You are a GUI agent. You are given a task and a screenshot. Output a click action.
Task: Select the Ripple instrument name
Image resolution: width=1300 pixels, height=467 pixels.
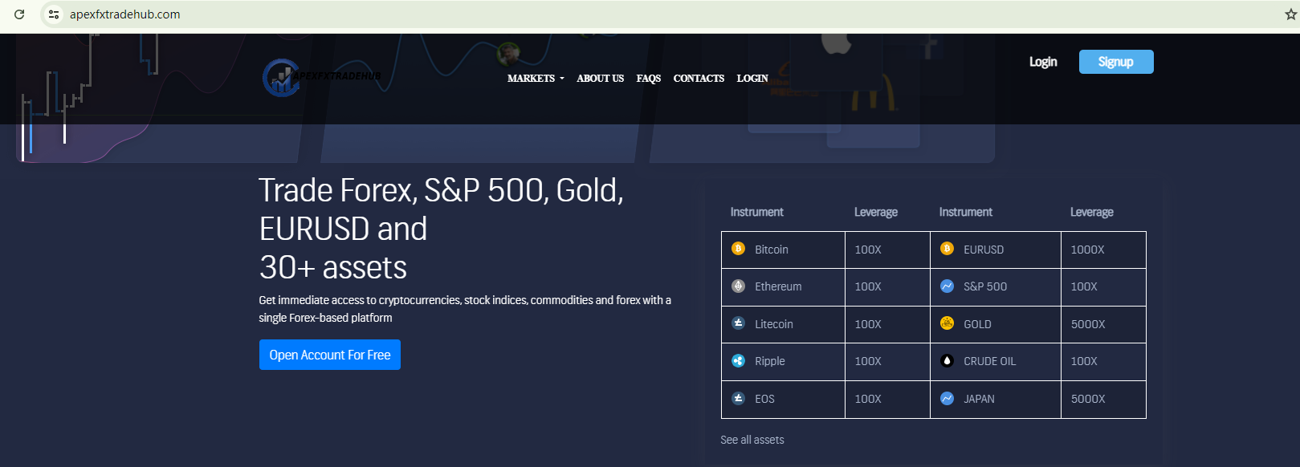coord(770,361)
